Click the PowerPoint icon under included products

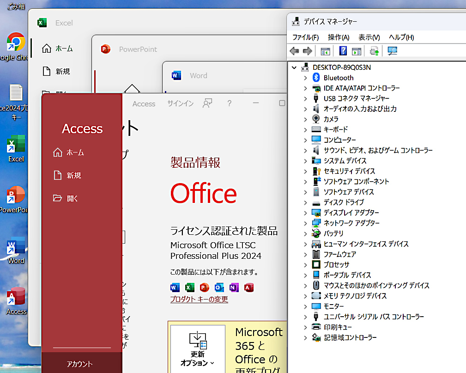point(204,287)
